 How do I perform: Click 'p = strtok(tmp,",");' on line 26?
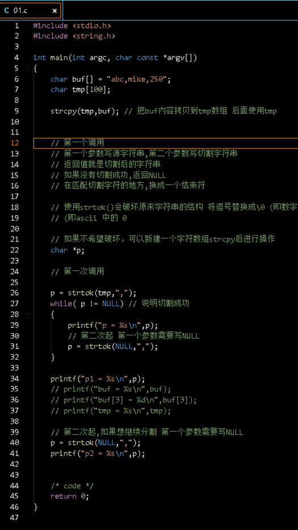[x=94, y=293]
